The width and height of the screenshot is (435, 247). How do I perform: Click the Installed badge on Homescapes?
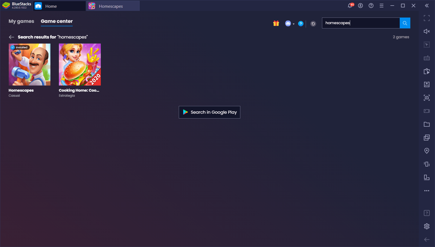[x=20, y=48]
